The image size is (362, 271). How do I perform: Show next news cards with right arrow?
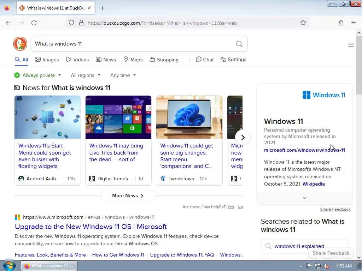pyautogui.click(x=243, y=137)
